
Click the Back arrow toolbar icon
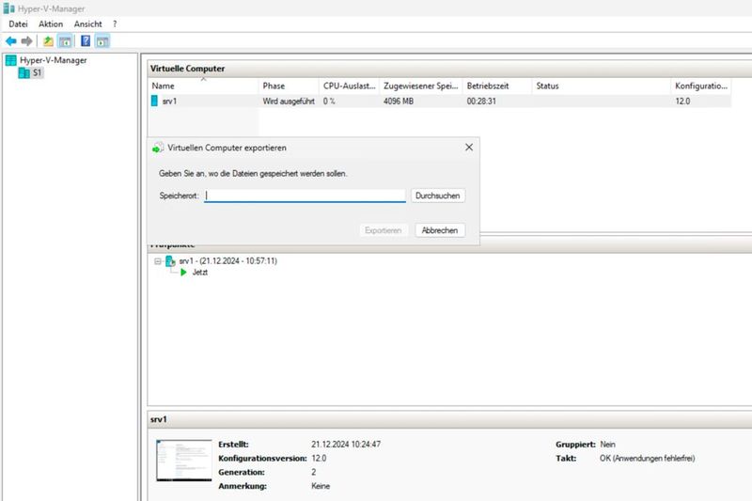coord(11,41)
